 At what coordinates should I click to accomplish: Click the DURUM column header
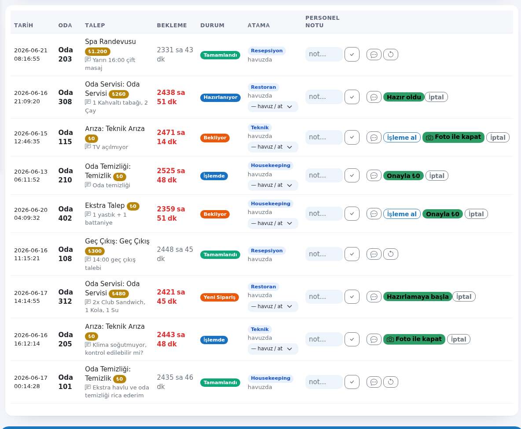pos(213,25)
